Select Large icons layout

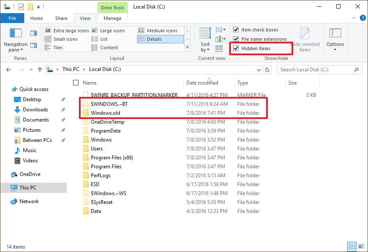click(x=108, y=31)
